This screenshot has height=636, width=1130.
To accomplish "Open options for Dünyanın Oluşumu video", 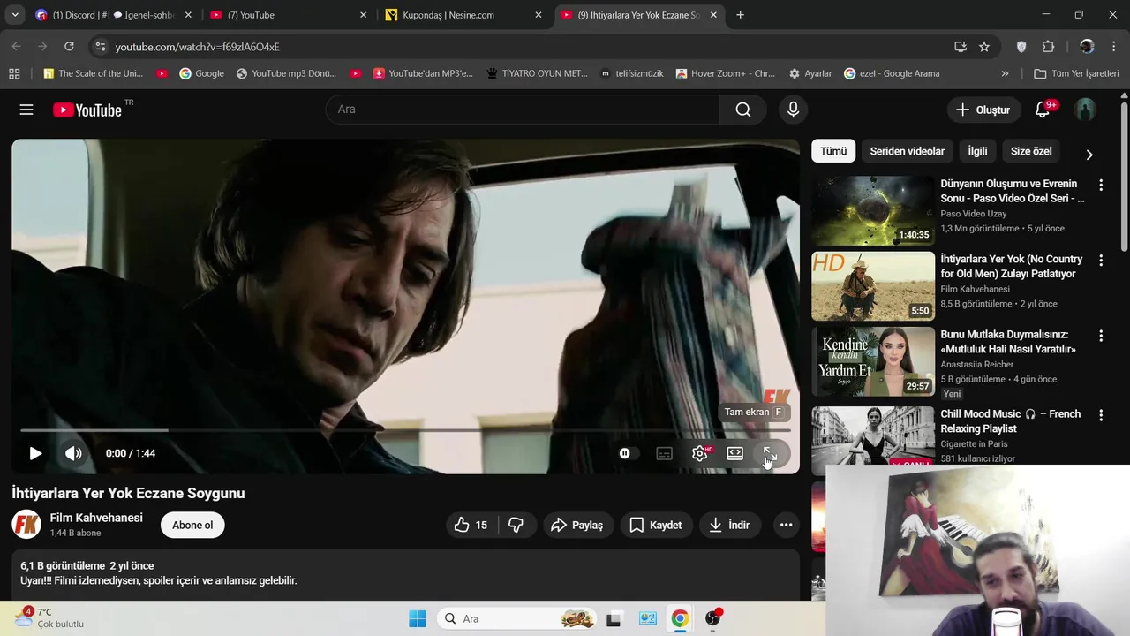I will pyautogui.click(x=1101, y=185).
